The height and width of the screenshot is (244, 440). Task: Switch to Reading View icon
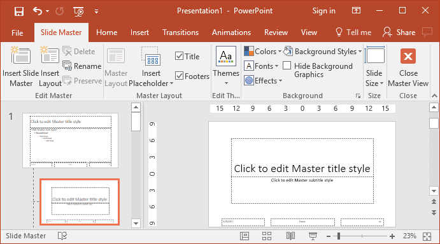[x=290, y=236]
